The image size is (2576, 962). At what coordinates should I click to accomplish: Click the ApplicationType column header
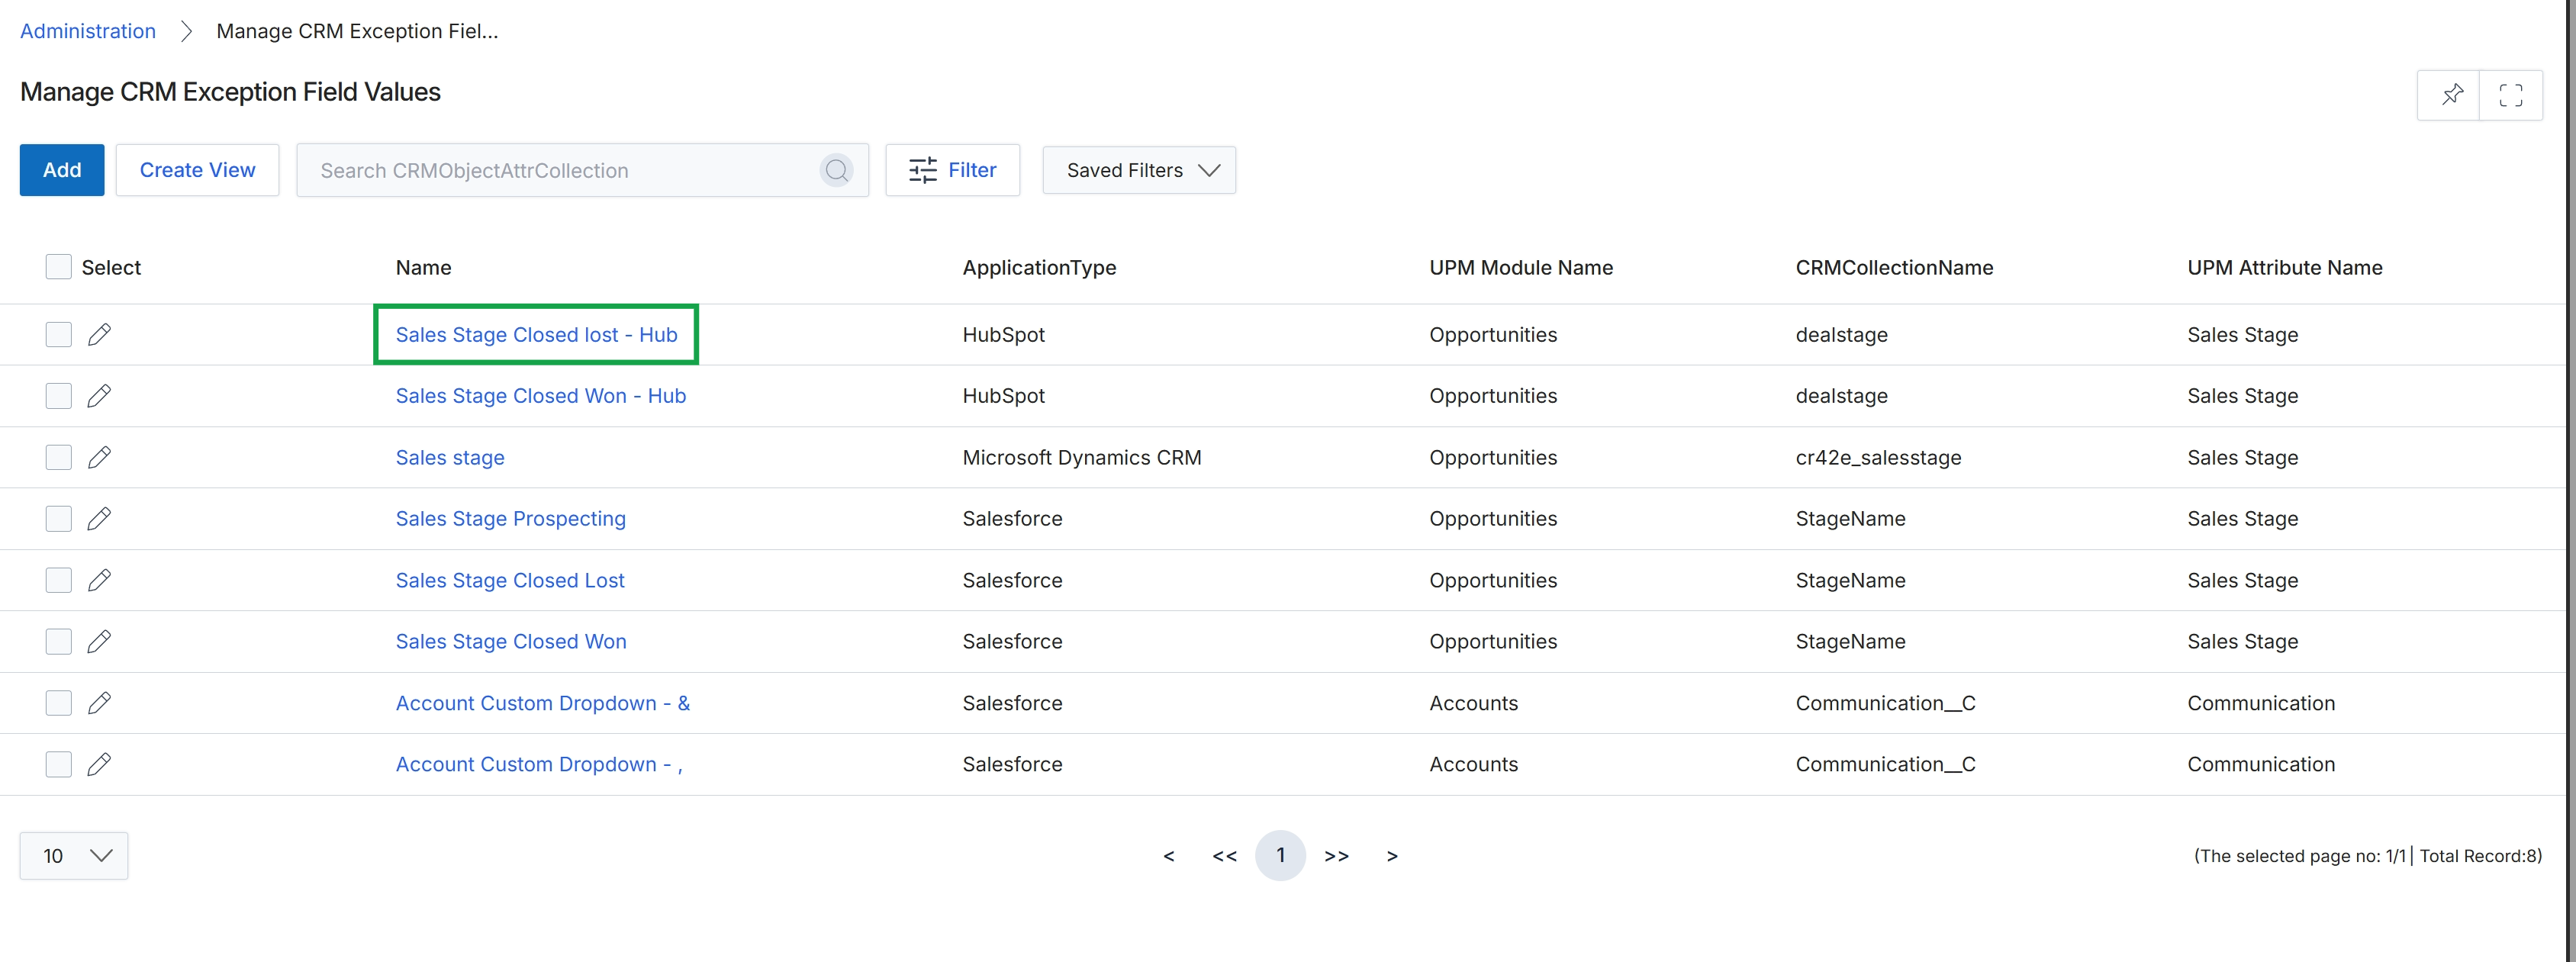click(x=1039, y=268)
